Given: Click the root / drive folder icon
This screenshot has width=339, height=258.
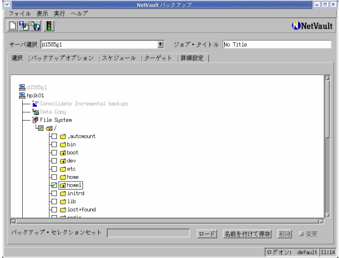Looking at the screenshot, I should (49, 128).
